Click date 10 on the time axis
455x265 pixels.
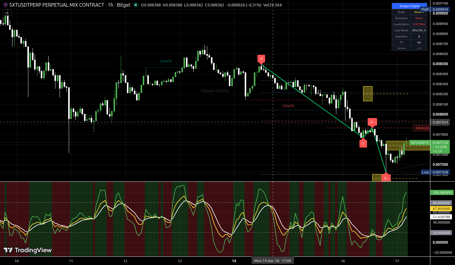16,261
